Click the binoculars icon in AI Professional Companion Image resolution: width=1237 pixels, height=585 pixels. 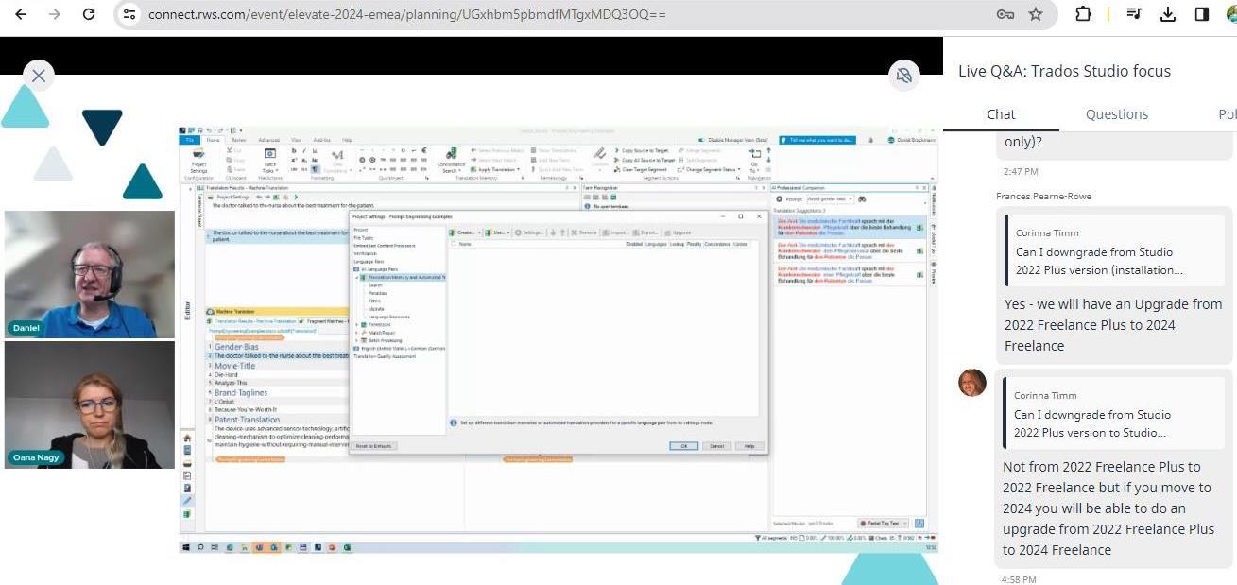click(x=862, y=198)
